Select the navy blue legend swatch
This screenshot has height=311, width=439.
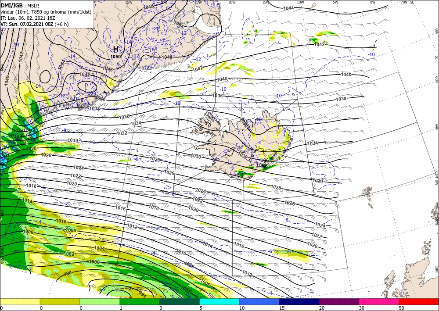[x=299, y=301]
